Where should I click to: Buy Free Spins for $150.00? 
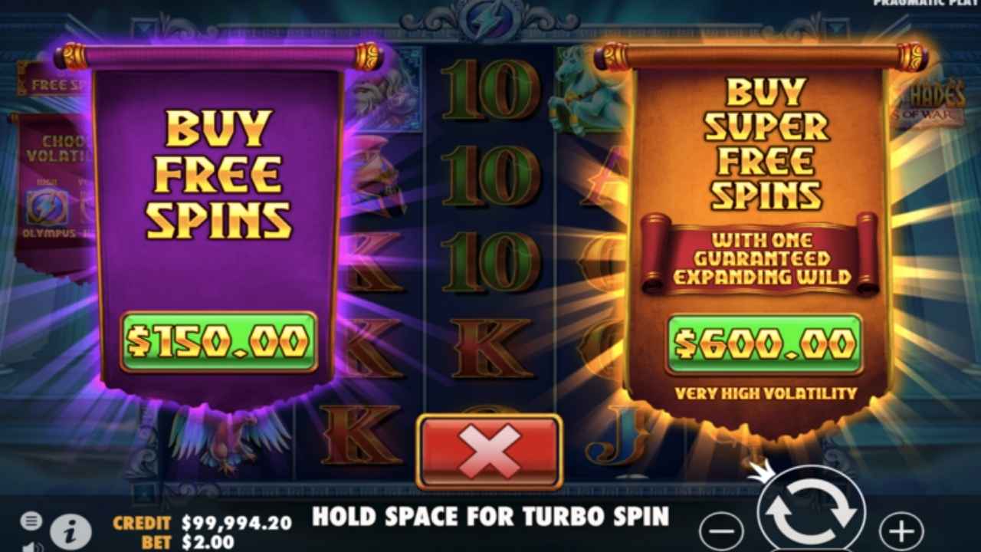[218, 342]
